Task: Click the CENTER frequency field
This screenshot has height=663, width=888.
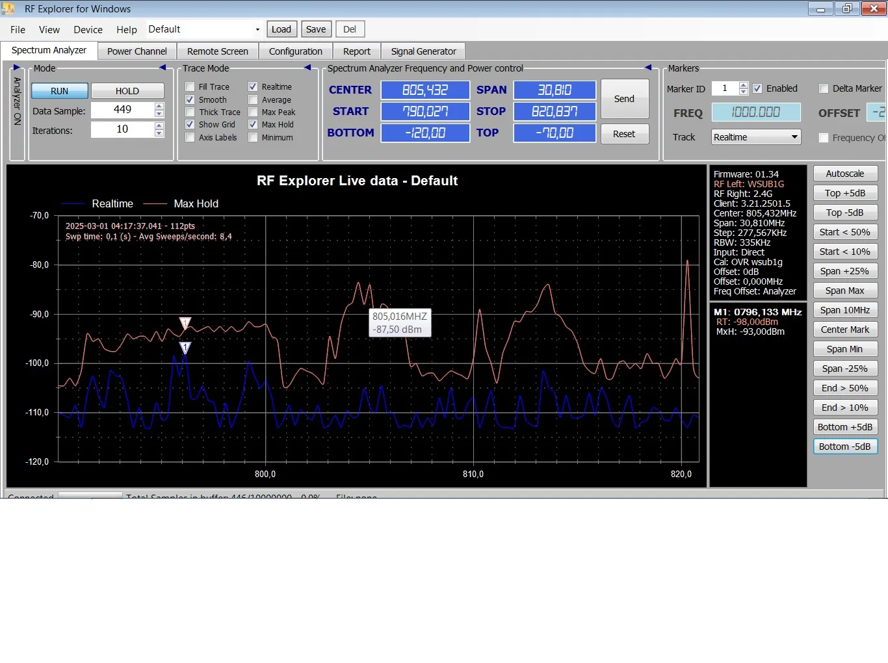Action: pyautogui.click(x=425, y=90)
